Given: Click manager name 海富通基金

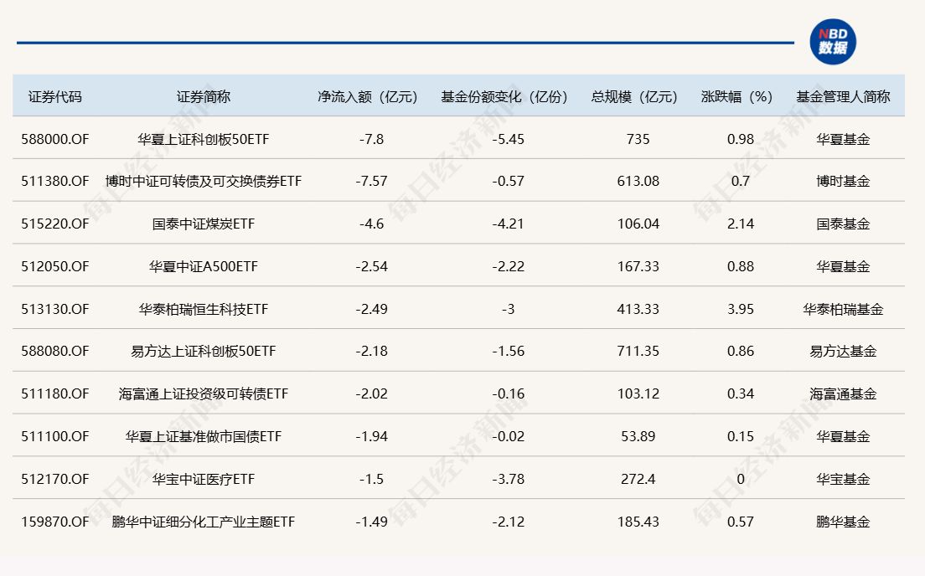Looking at the screenshot, I should coord(843,393).
